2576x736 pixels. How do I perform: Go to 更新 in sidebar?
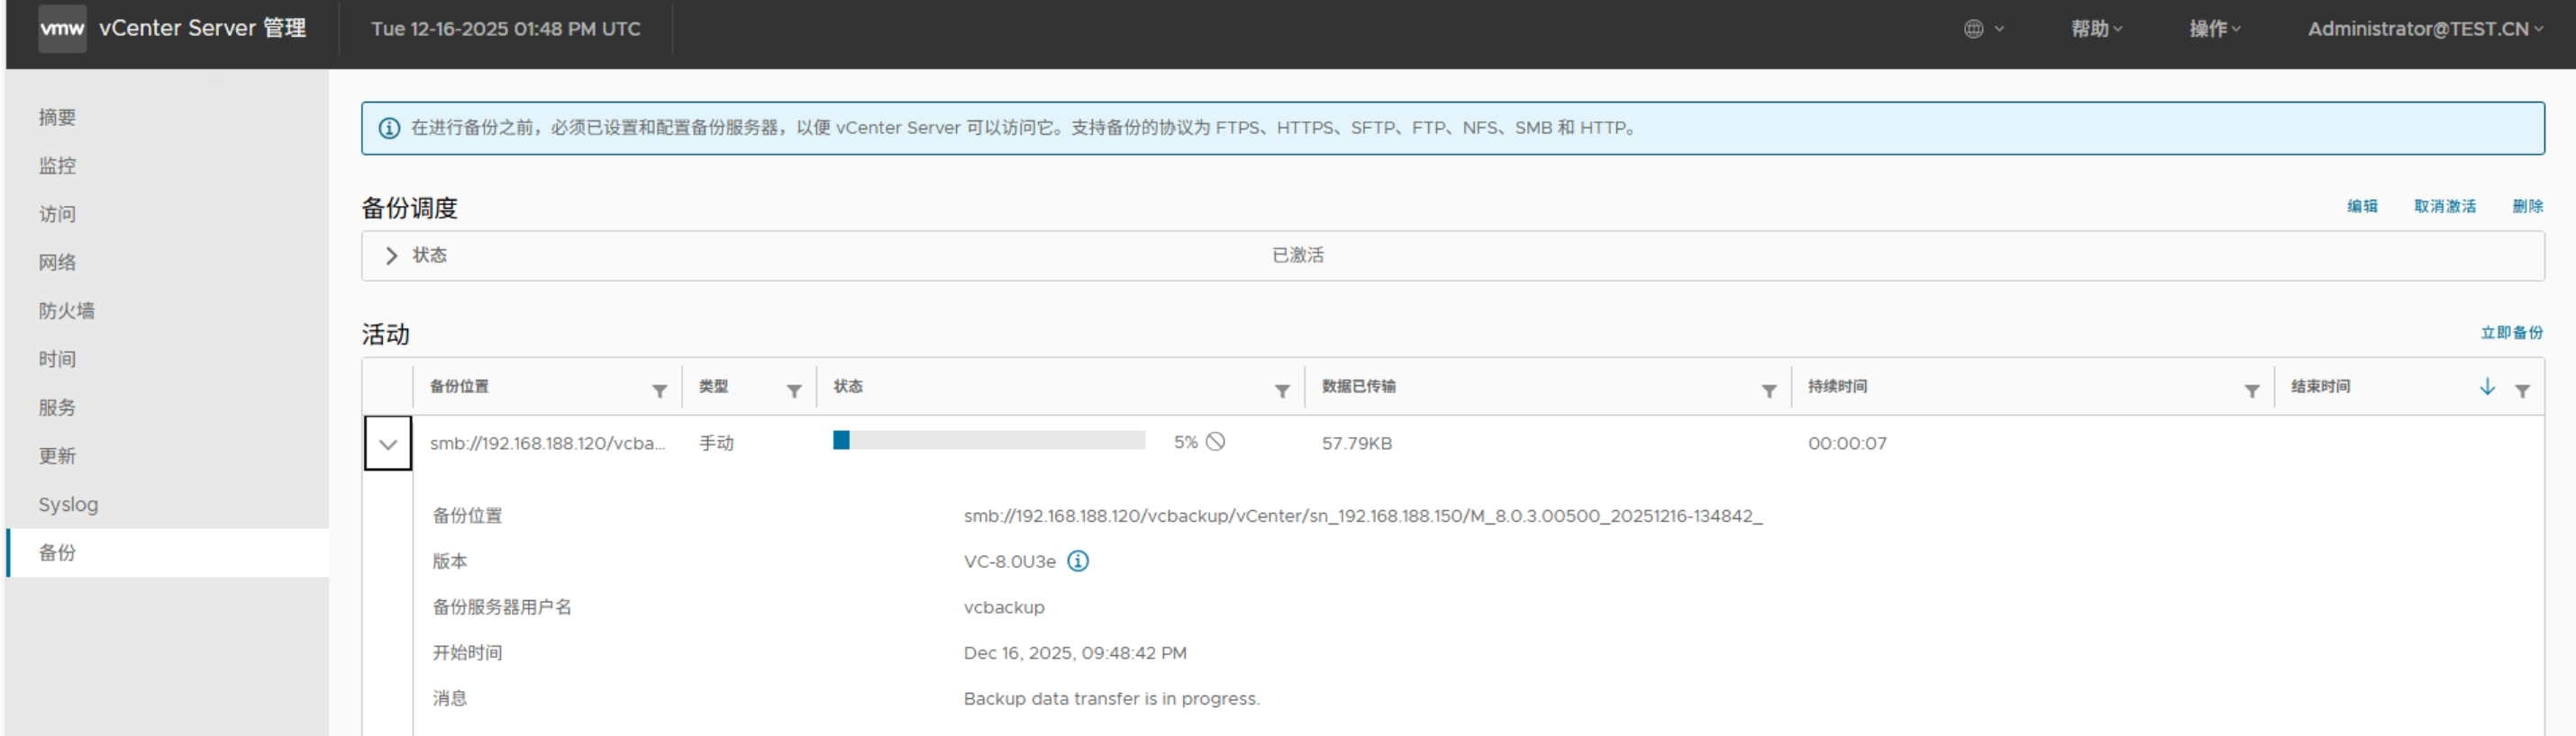tap(168, 456)
